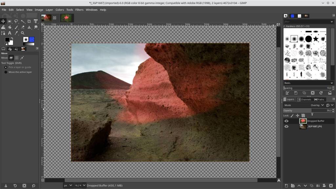The height and width of the screenshot is (189, 336).
Task: Duplicate the selected brush
Action: point(304,93)
